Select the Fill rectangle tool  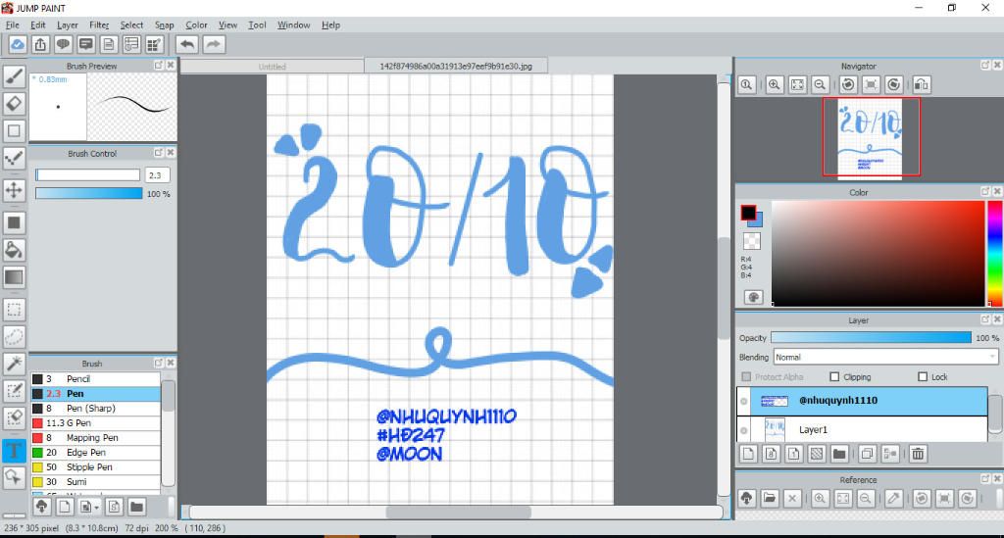tap(14, 222)
